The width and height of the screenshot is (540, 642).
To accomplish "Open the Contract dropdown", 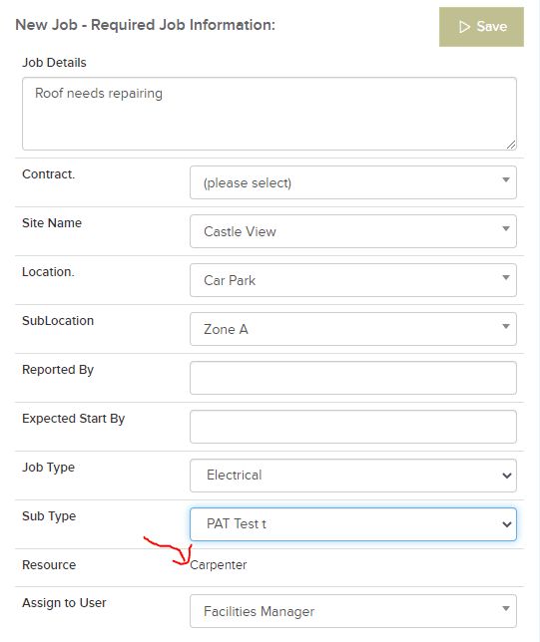I will [353, 182].
